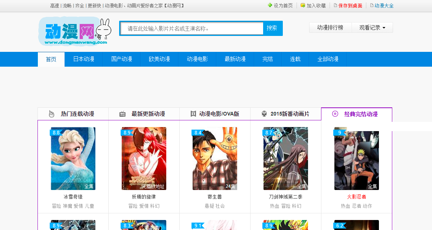Open 欧美动漫 in navigation bar

(159, 59)
